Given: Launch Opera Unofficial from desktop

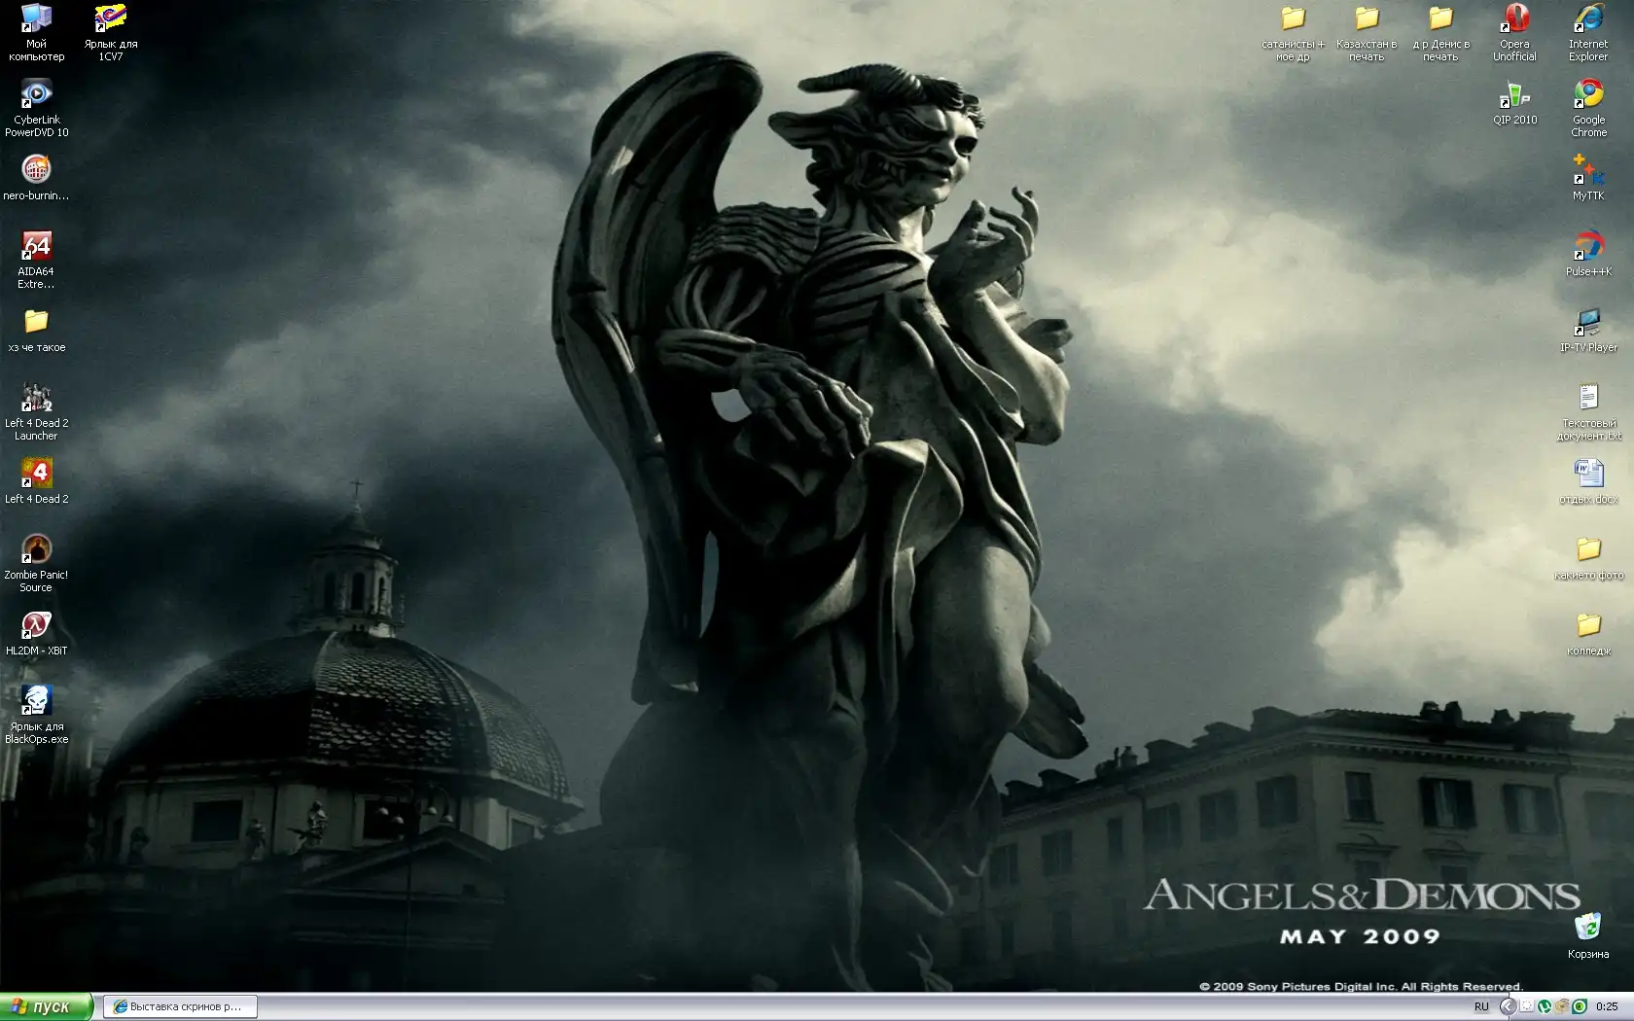Looking at the screenshot, I should point(1514,19).
